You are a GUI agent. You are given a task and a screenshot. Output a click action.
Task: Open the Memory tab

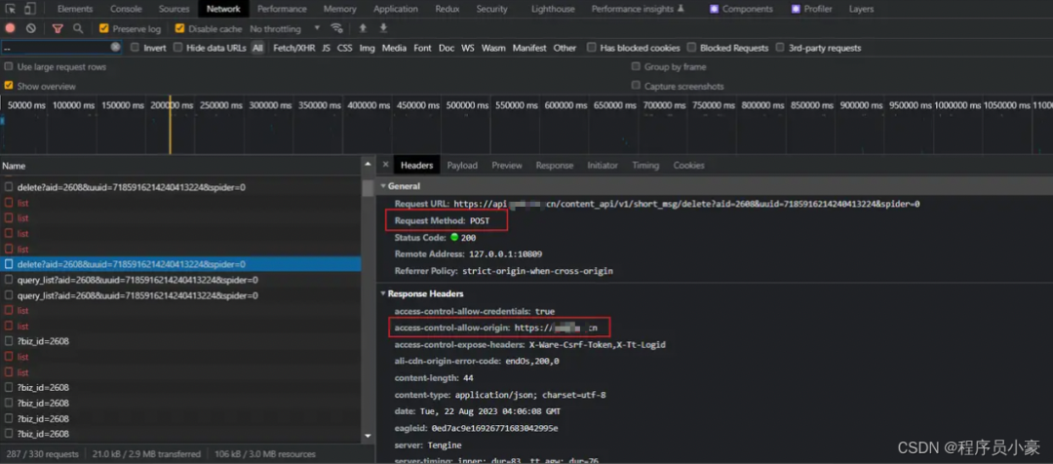click(340, 9)
